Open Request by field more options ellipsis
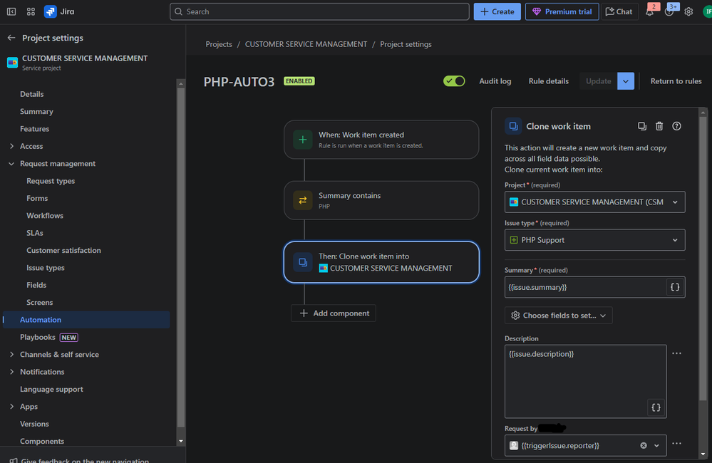712x463 pixels. (x=676, y=444)
